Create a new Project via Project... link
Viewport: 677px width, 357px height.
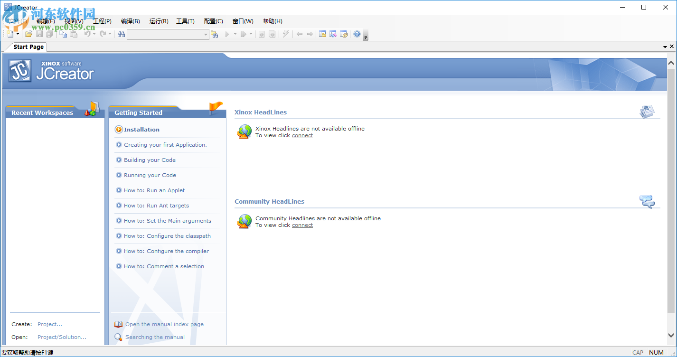[49, 324]
